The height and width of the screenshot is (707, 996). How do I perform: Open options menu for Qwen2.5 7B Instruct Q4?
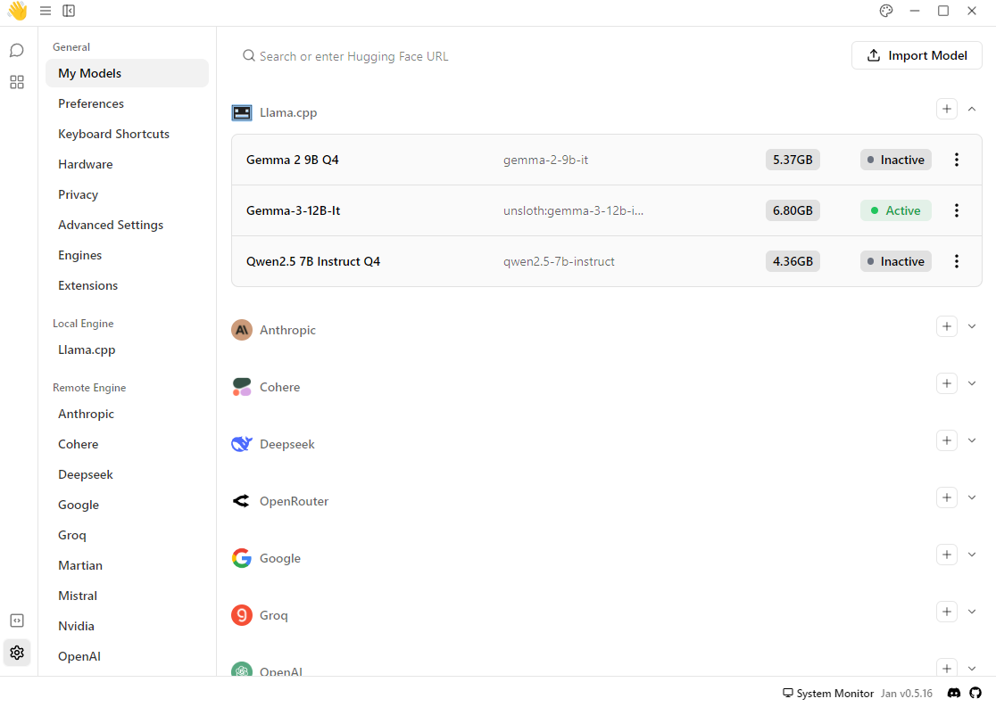point(956,261)
